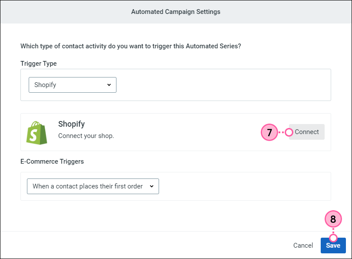Expand the E-Commerce Triggers first order dropdown
Viewport: 352px width, 259px height.
93,186
